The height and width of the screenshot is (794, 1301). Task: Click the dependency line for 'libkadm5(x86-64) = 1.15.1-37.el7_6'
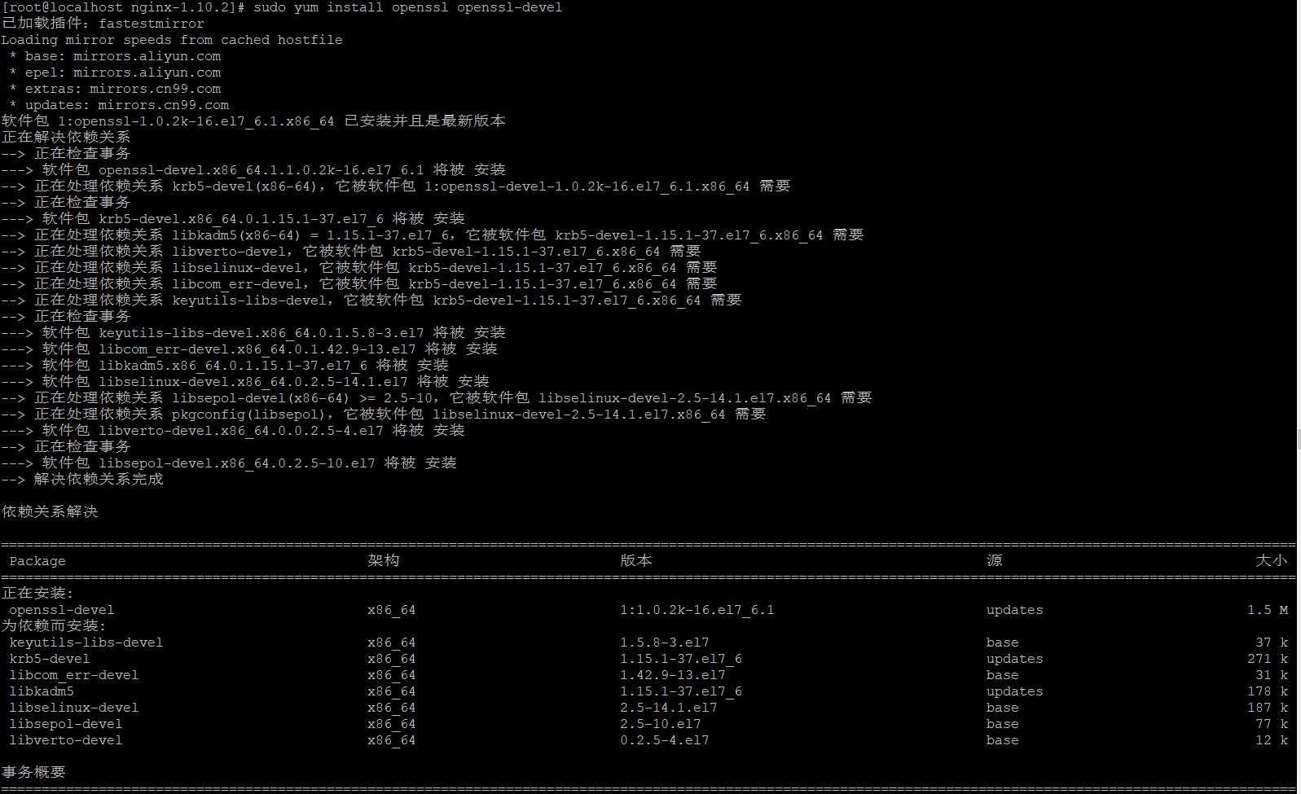433,235
